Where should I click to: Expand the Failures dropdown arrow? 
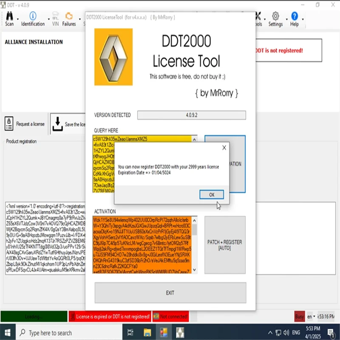pyautogui.click(x=80, y=19)
